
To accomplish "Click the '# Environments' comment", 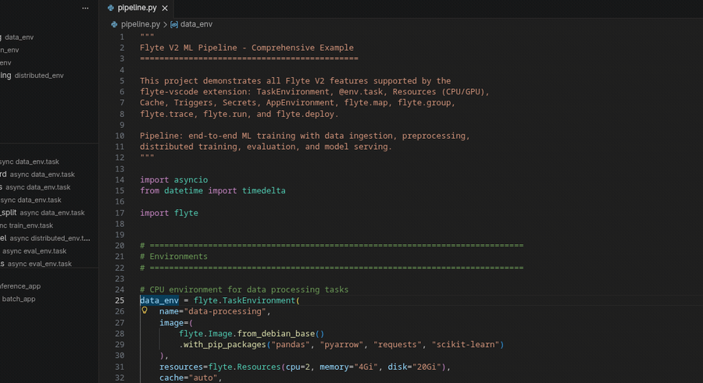I will pyautogui.click(x=173, y=257).
